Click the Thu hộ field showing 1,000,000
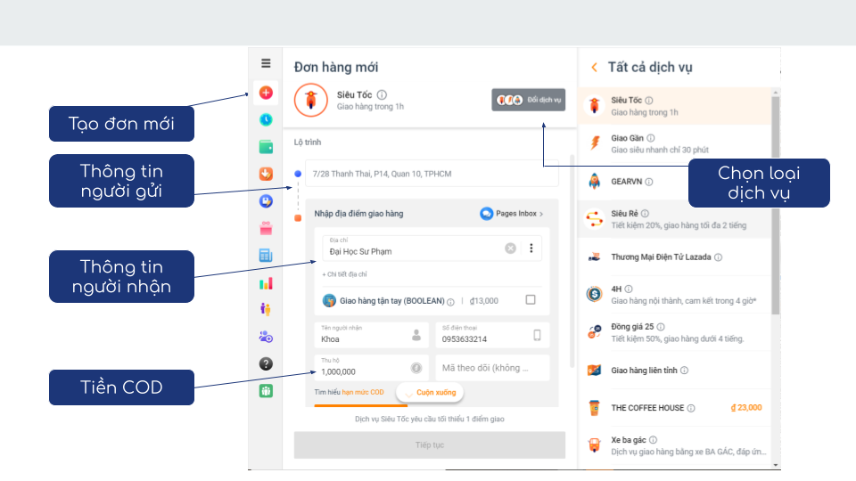 [x=371, y=368]
